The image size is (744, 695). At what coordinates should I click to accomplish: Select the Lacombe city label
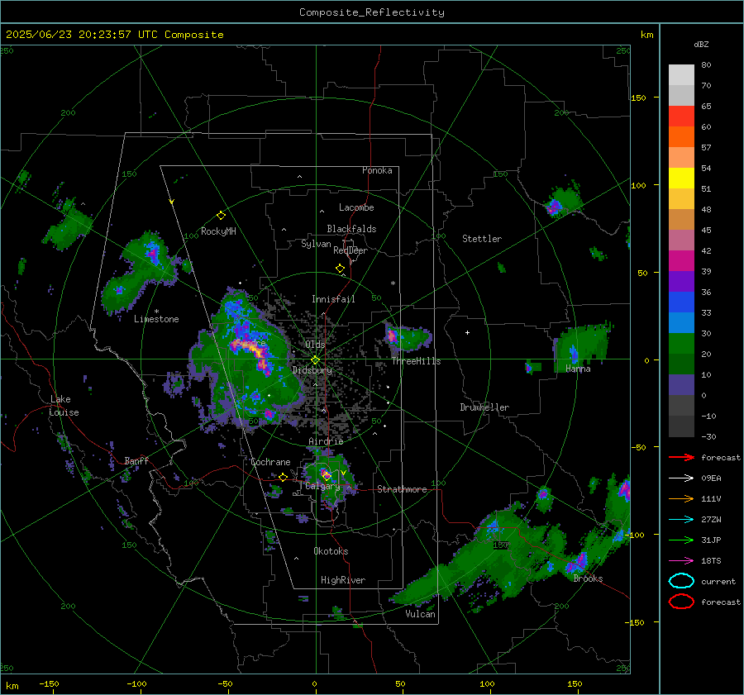pyautogui.click(x=356, y=207)
